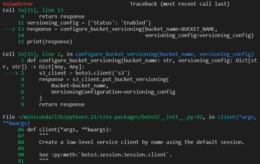Image resolution: width=260 pixels, height=164 pixels.
Task: Open the 'In[15], line 2' cell link
Action: (39, 54)
